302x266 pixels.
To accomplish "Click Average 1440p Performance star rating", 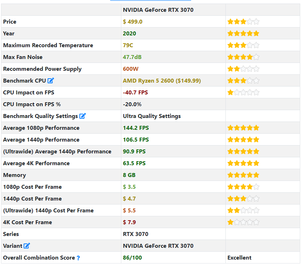I will (243, 139).
